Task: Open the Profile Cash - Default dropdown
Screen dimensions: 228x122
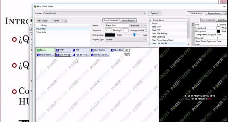Action: pyautogui.click(x=94, y=13)
